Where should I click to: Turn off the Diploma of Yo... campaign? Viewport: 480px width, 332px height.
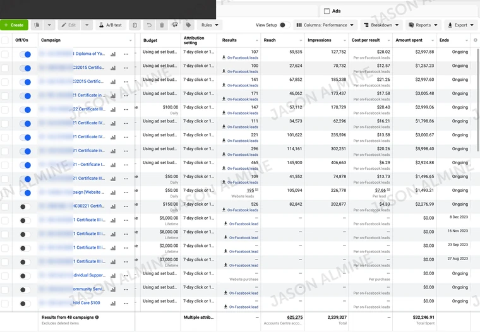click(25, 54)
